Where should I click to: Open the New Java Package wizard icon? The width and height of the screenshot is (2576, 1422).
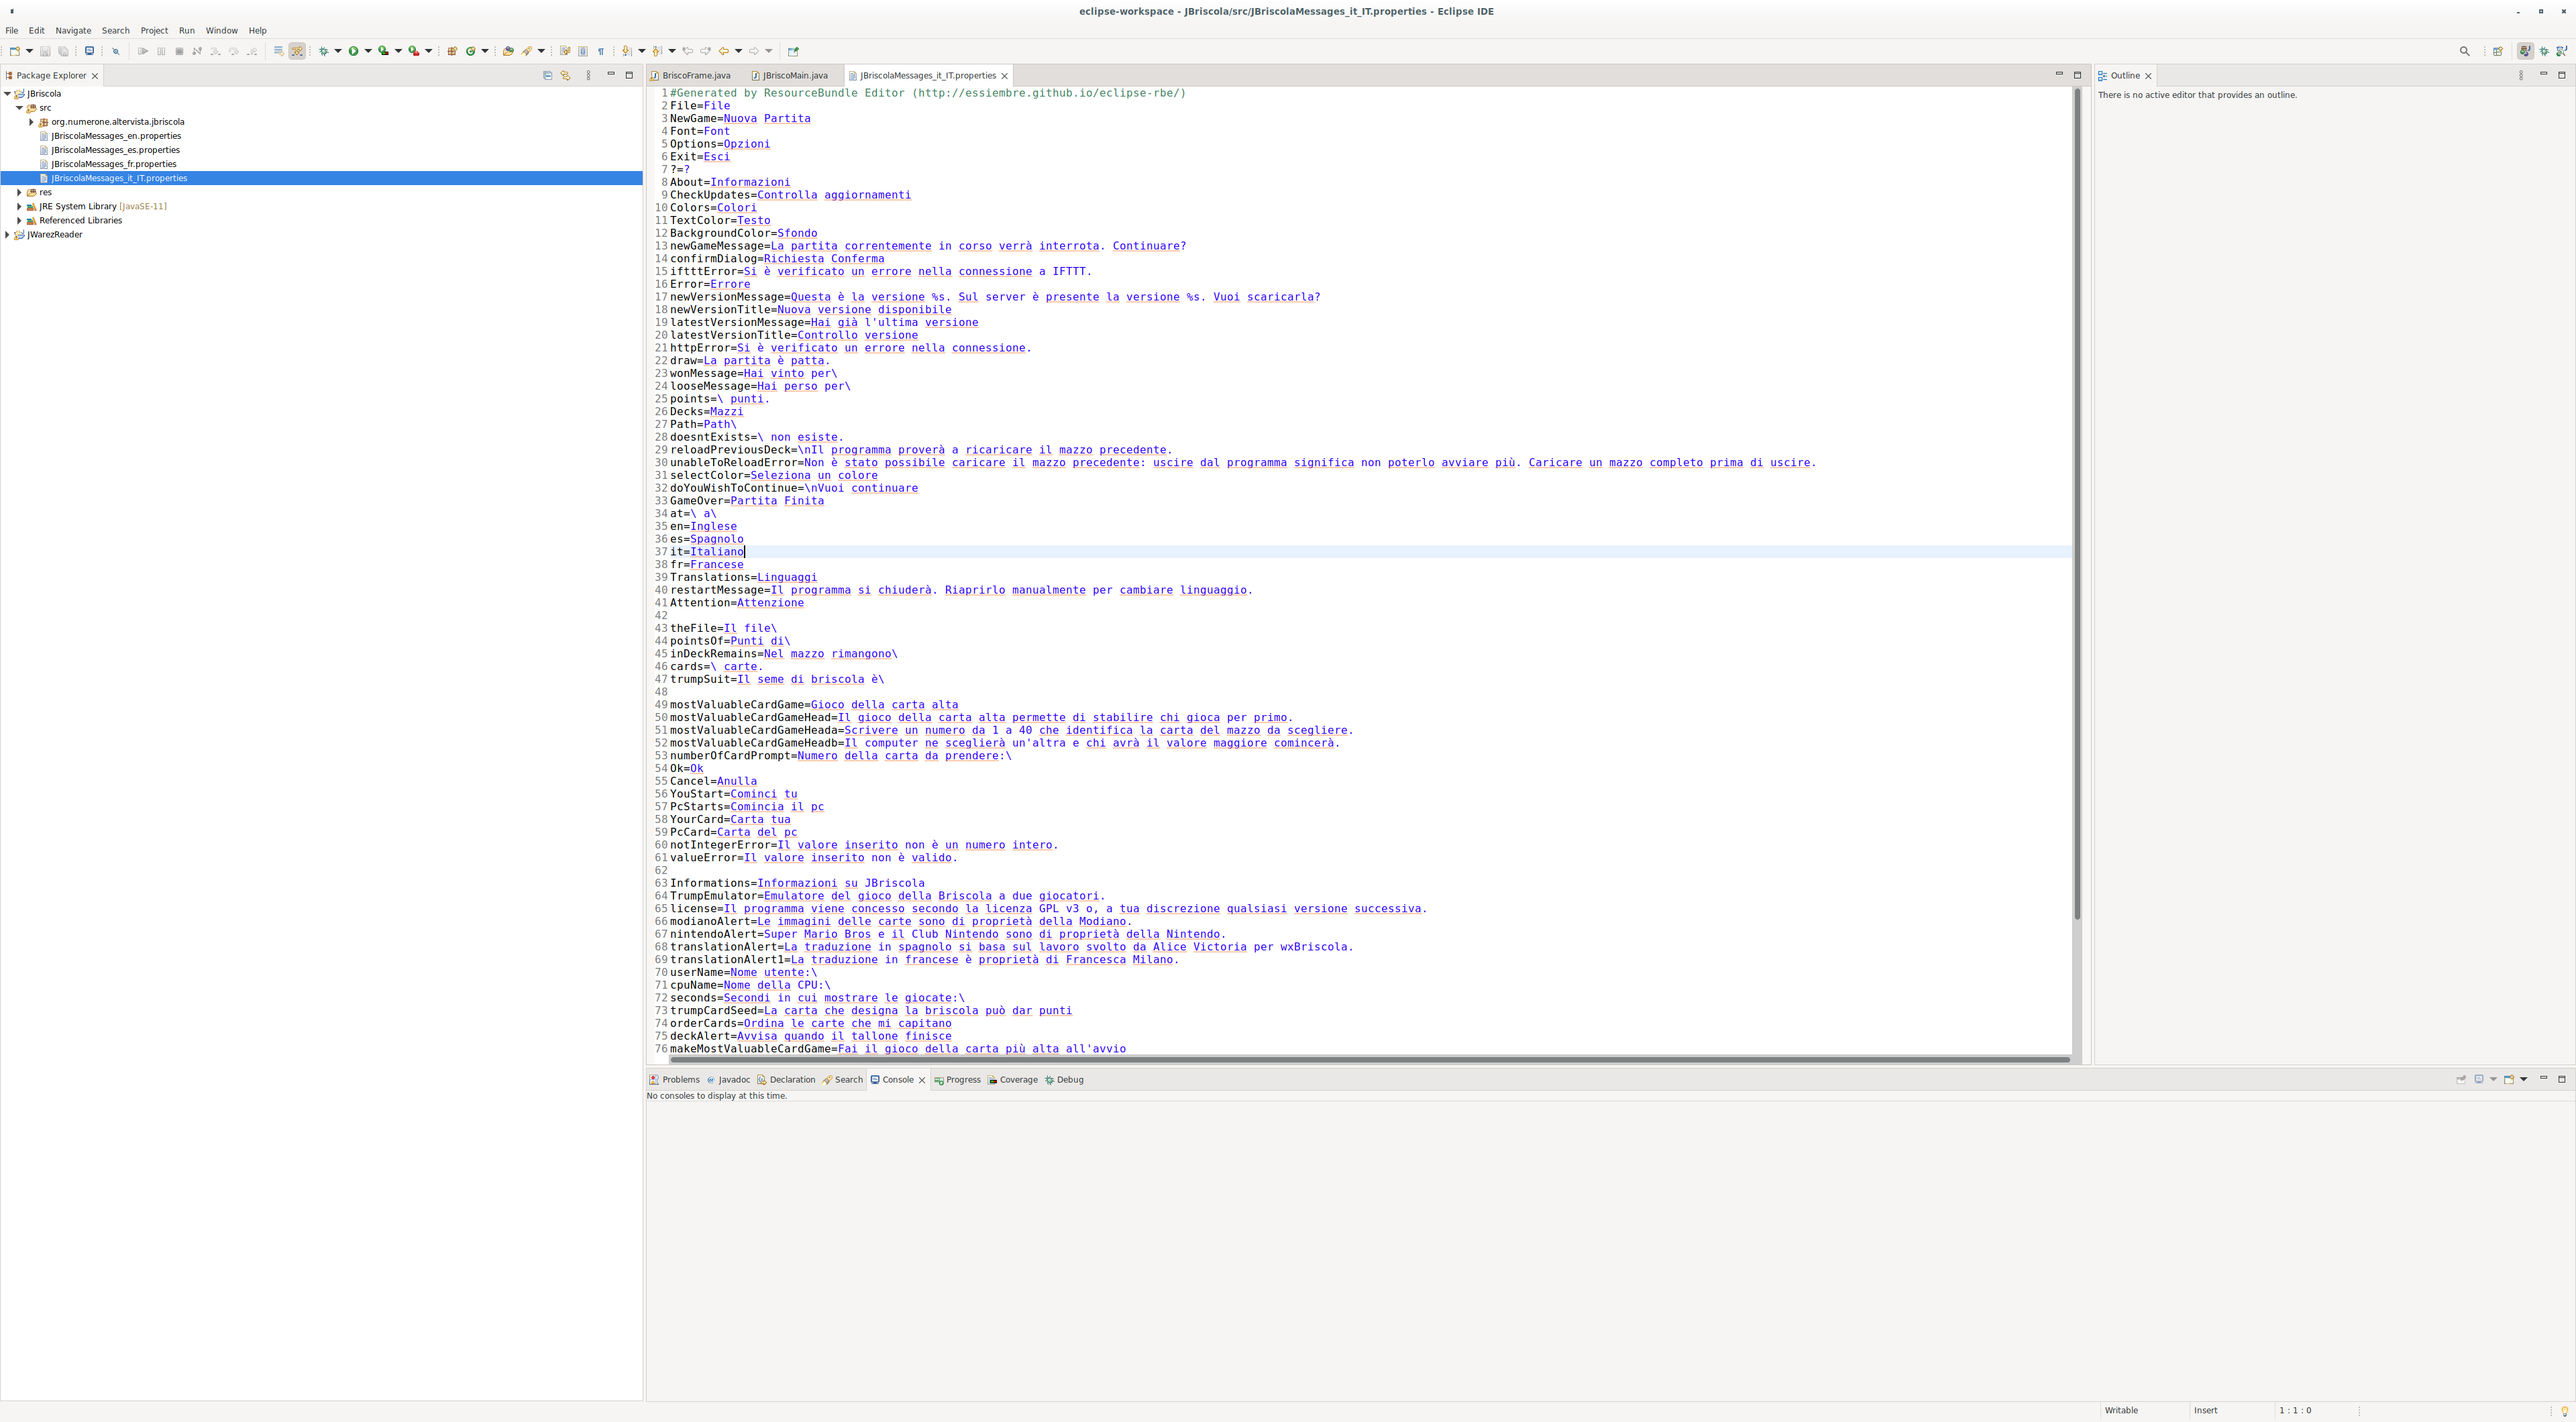coord(452,51)
